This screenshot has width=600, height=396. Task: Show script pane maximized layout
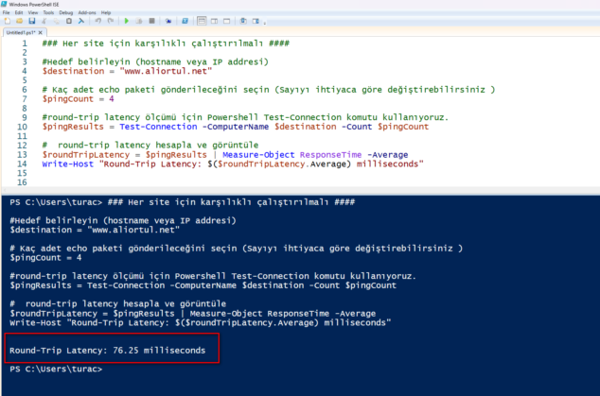pos(226,21)
